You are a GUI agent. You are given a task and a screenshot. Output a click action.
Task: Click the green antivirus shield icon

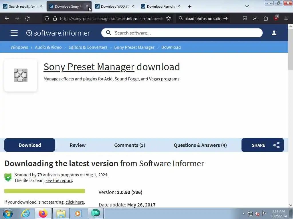pyautogui.click(x=8, y=177)
